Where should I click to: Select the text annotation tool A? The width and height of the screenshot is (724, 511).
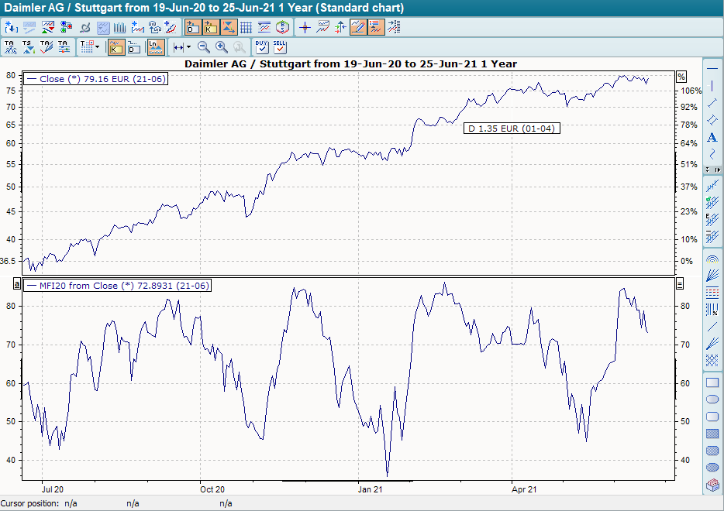[x=711, y=139]
